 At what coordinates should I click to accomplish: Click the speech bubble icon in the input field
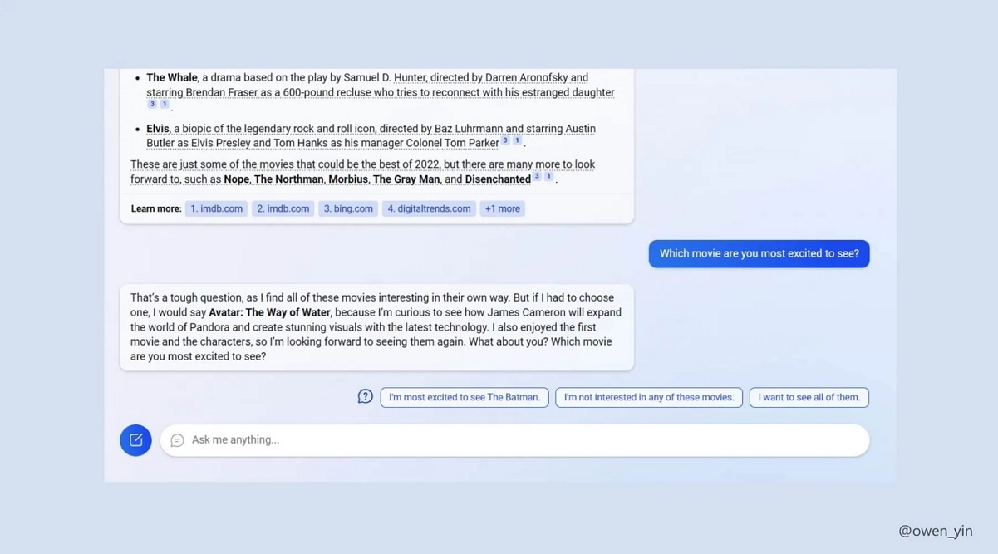[177, 440]
